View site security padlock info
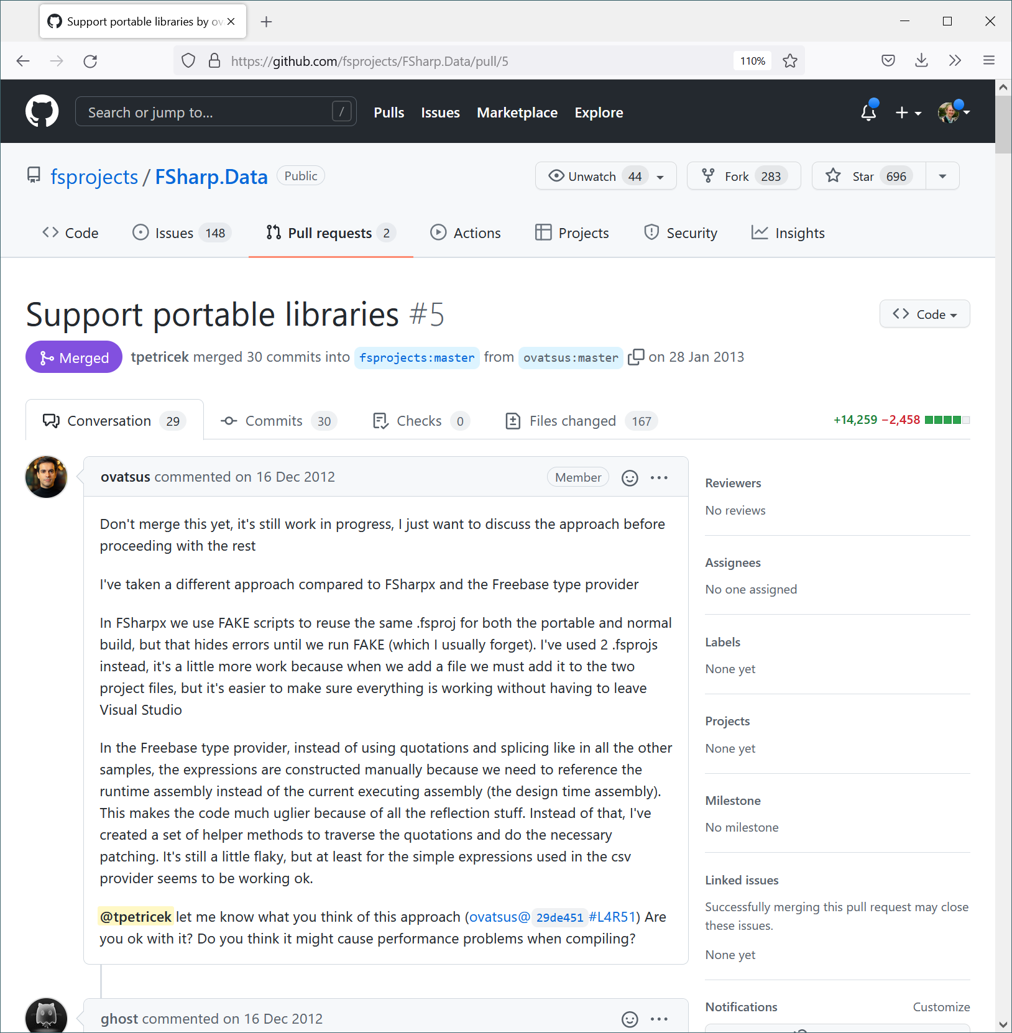The width and height of the screenshot is (1012, 1033). pyautogui.click(x=214, y=61)
